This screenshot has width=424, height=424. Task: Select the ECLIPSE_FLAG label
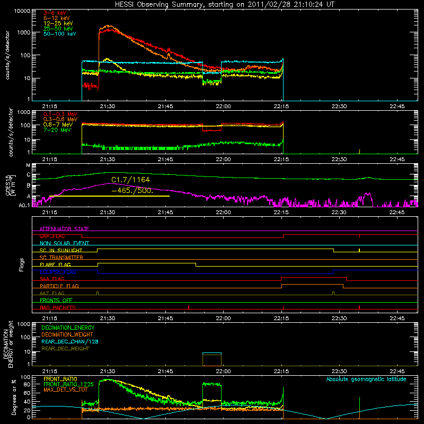[x=58, y=272]
